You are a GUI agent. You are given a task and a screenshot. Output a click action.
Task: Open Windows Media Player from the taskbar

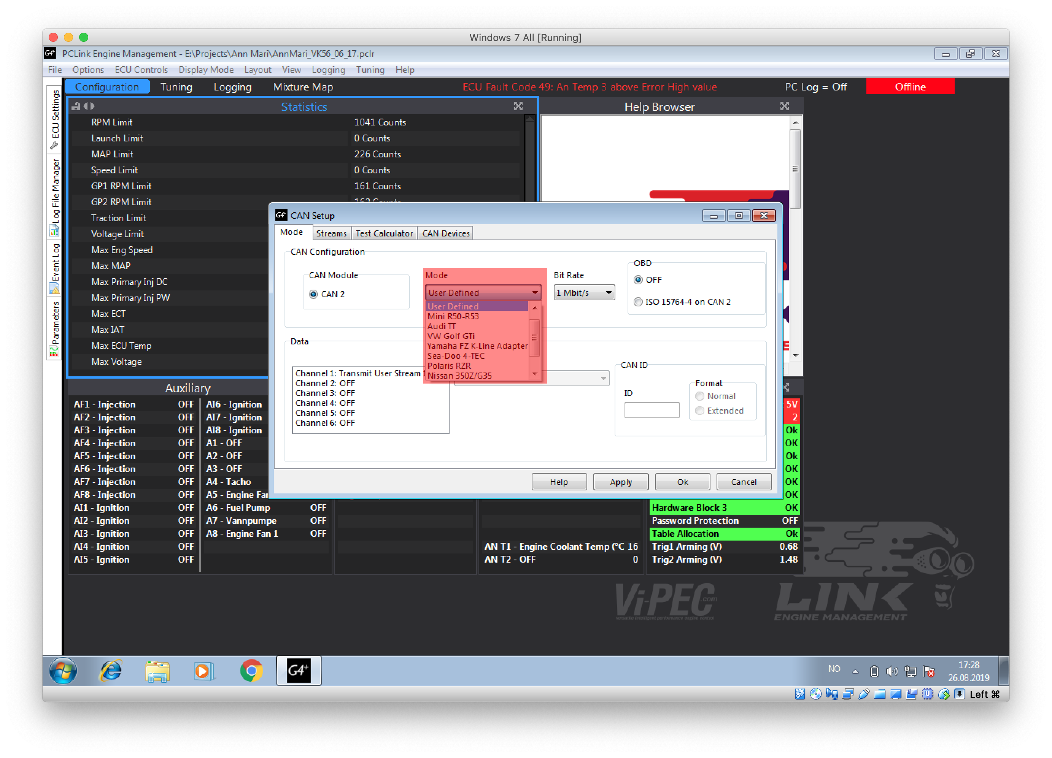click(x=203, y=671)
